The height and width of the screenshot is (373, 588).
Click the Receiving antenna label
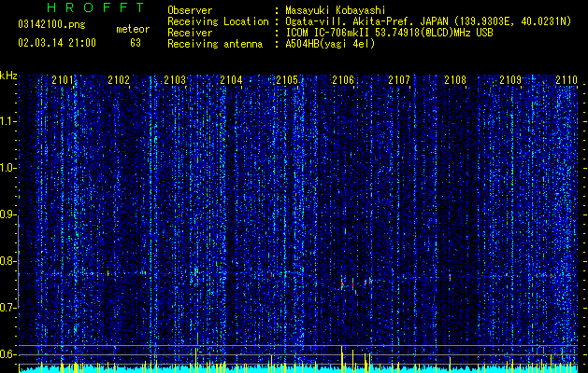[215, 44]
